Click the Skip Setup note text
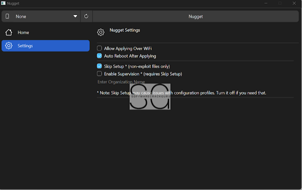The image size is (302, 190). pos(182,93)
